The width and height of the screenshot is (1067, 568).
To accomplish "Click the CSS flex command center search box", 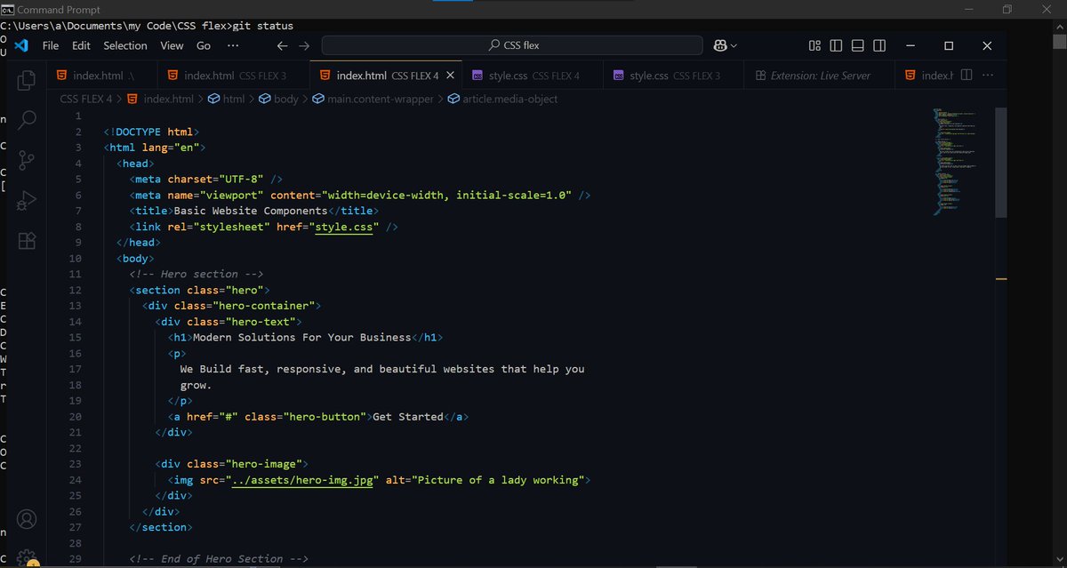I will pos(513,45).
